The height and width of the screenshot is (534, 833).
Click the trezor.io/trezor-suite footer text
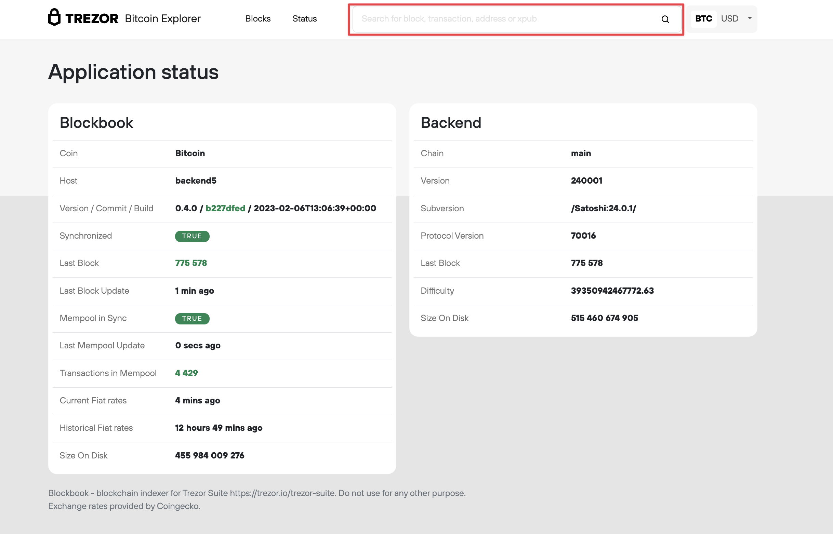(282, 493)
